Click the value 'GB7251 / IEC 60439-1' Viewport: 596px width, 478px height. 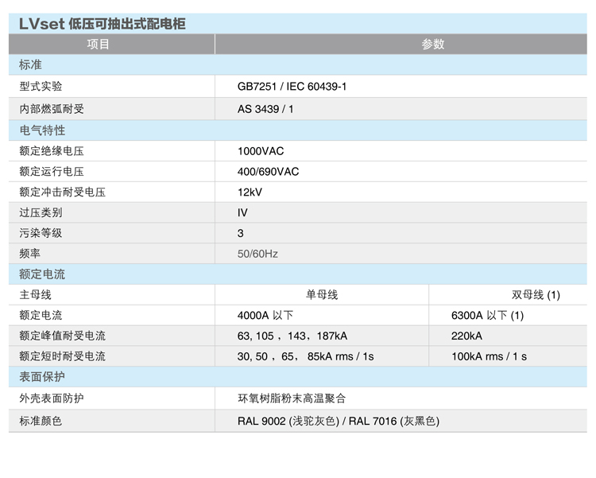(x=292, y=87)
